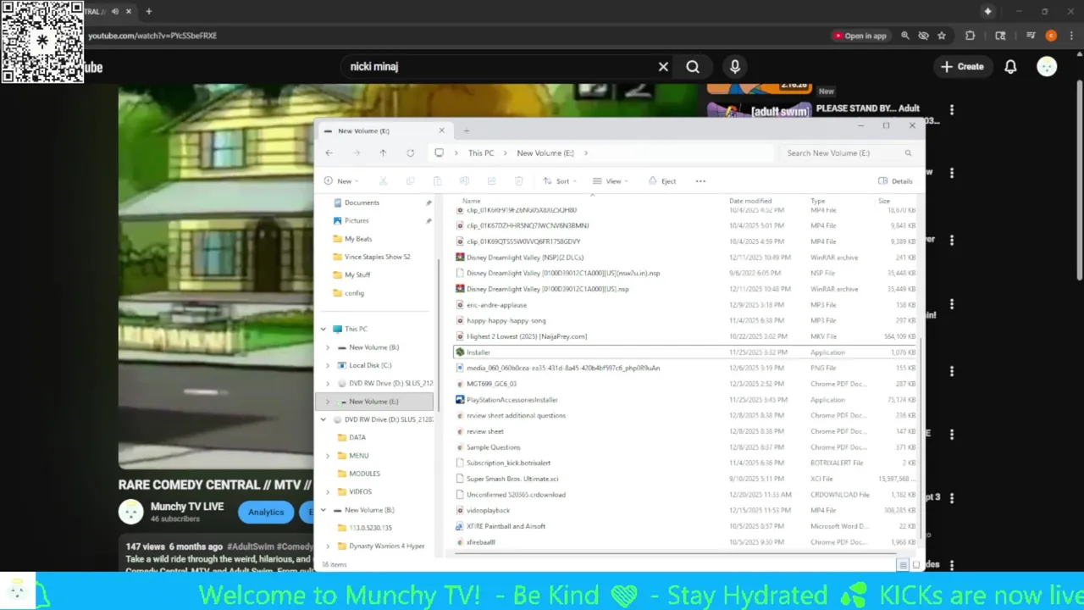Select the DATA folder in tree

(357, 438)
